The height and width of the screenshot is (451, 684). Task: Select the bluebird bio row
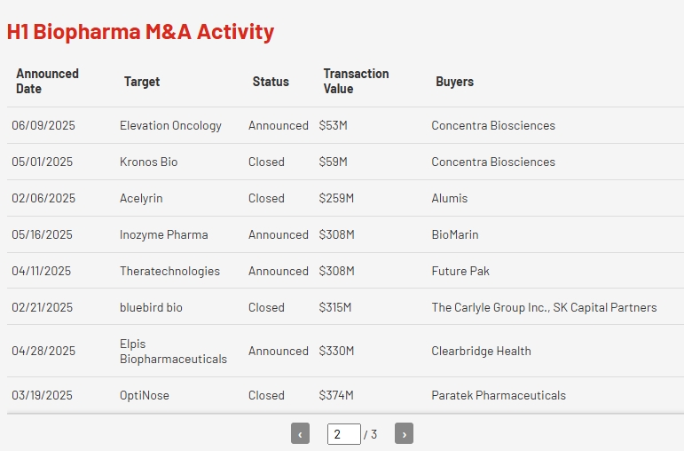(x=151, y=307)
